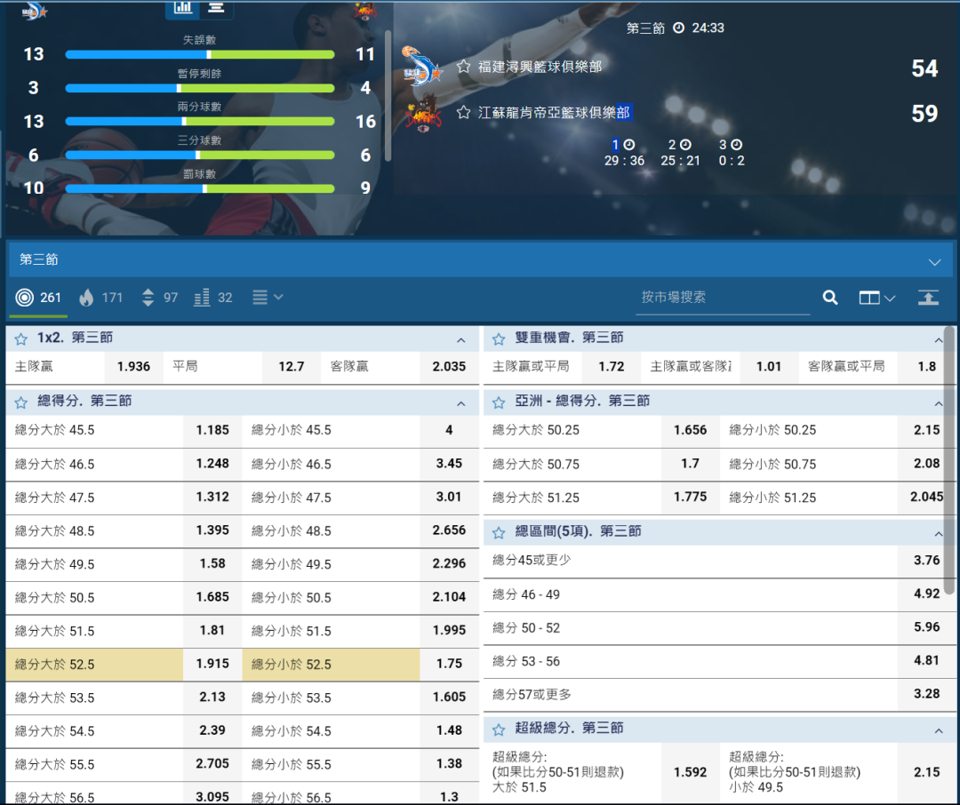The width and height of the screenshot is (960, 805).
Task: Collapse the 總得分. 第三節 section
Action: (460, 403)
